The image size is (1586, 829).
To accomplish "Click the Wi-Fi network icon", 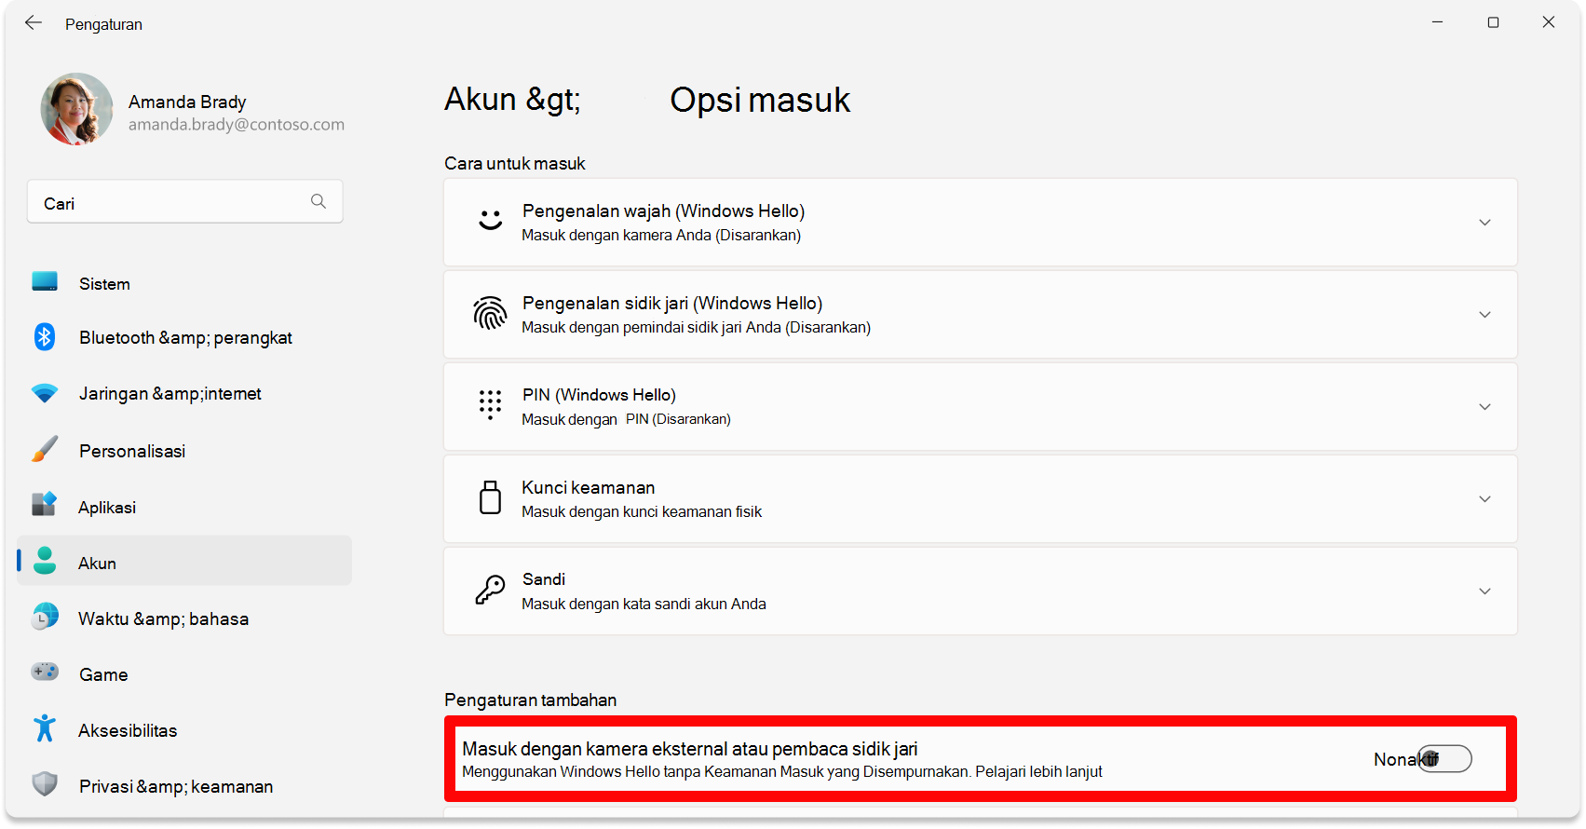I will click(45, 393).
